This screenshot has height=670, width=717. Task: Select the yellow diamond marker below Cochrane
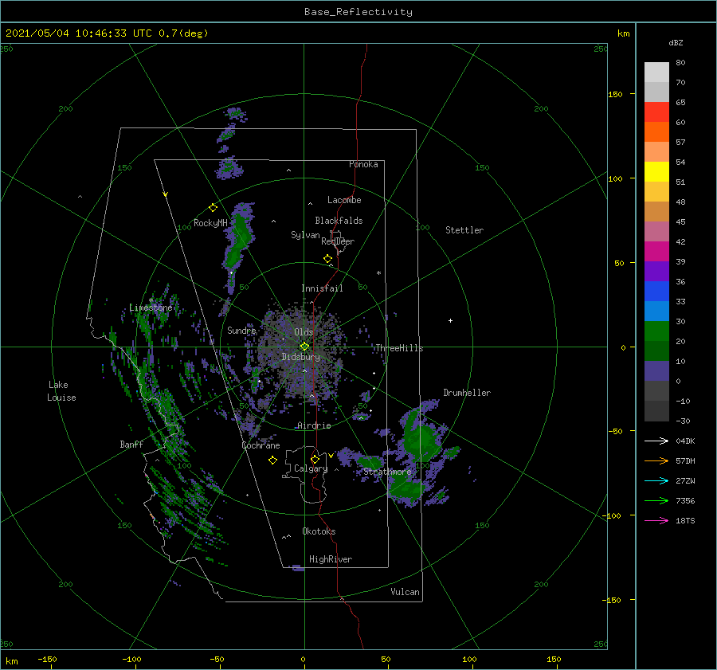pyautogui.click(x=272, y=460)
